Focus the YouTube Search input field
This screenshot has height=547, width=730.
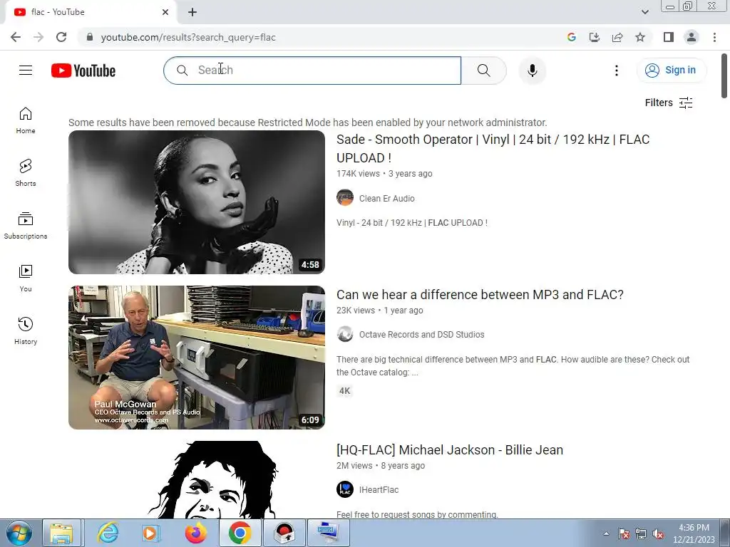[312, 71]
